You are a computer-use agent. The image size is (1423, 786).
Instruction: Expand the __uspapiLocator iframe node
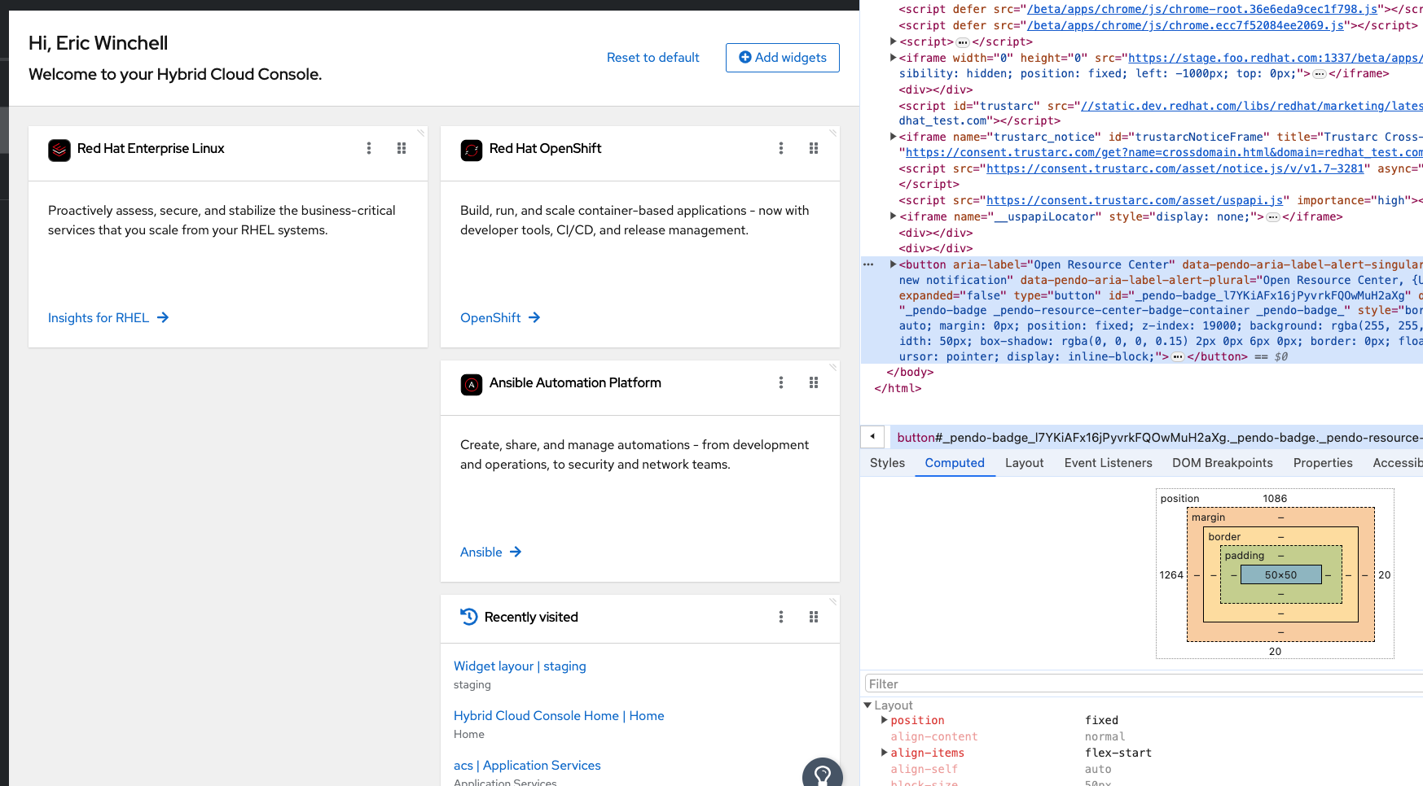[x=894, y=216]
